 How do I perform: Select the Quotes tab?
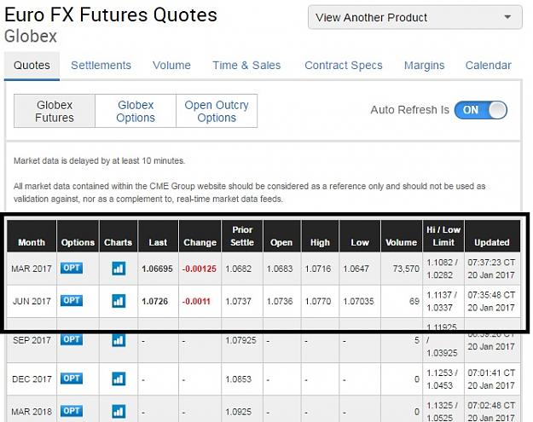[32, 66]
